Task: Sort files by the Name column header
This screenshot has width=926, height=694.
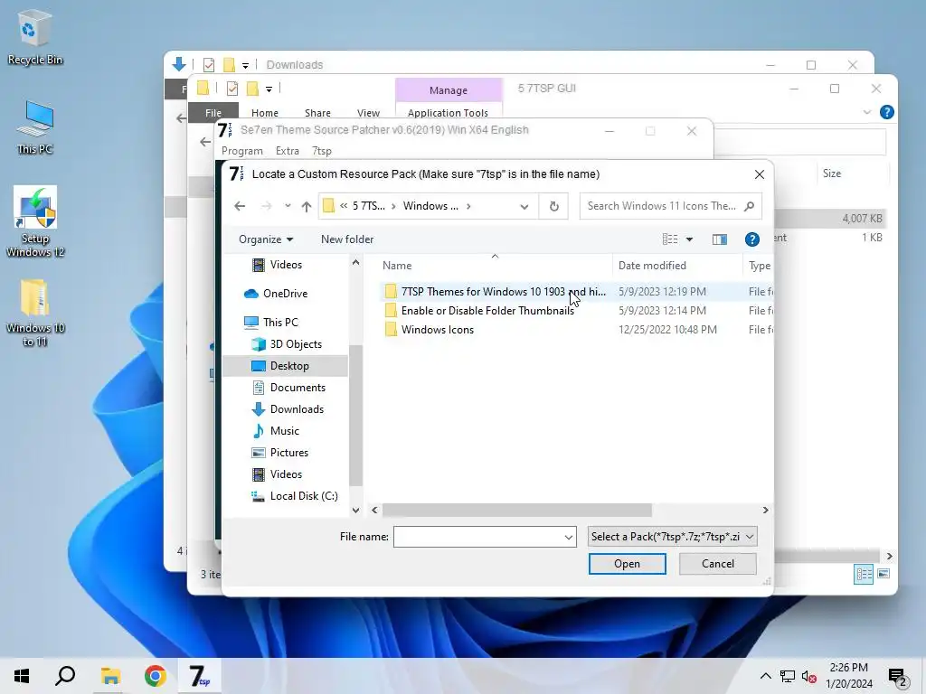Action: 397,266
